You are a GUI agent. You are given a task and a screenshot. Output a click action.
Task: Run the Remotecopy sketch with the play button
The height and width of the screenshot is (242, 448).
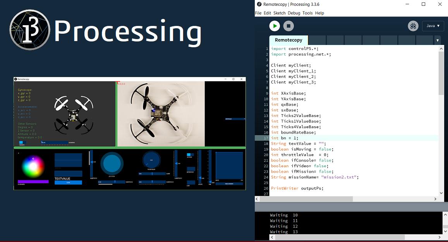coord(275,26)
